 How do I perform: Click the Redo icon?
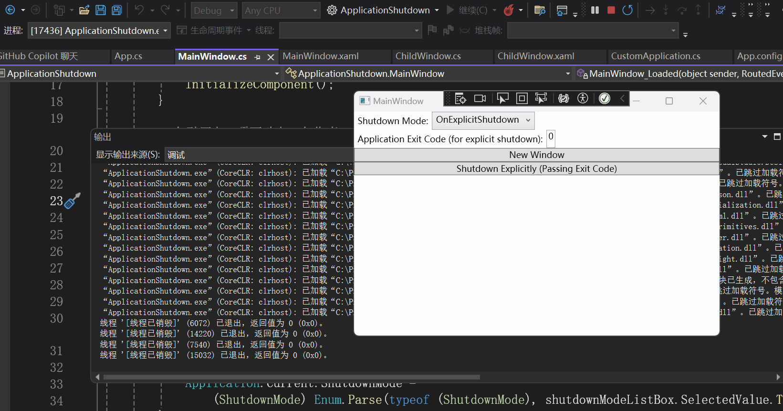point(165,10)
